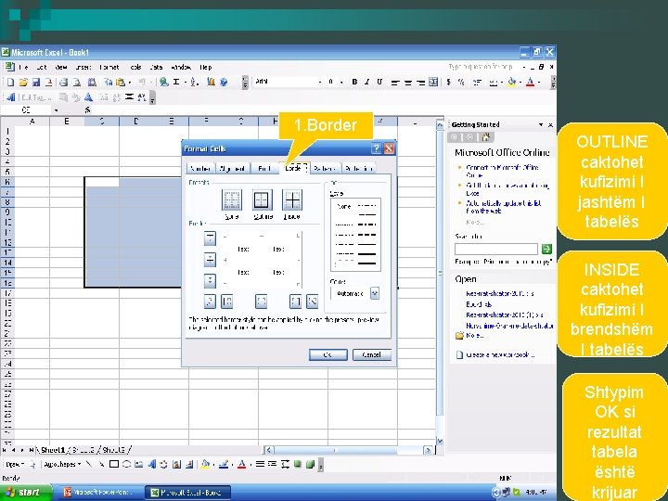Open the File menu
Viewport: 668px width, 501px height.
[x=23, y=68]
